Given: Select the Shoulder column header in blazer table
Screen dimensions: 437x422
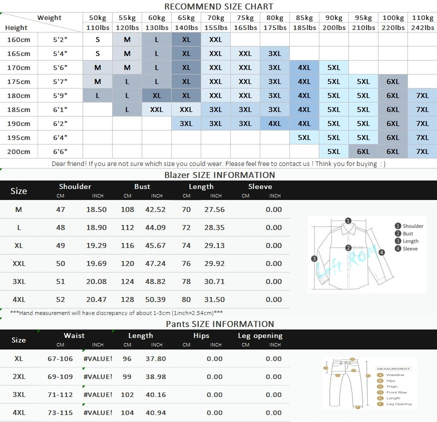Looking at the screenshot, I should point(75,186).
